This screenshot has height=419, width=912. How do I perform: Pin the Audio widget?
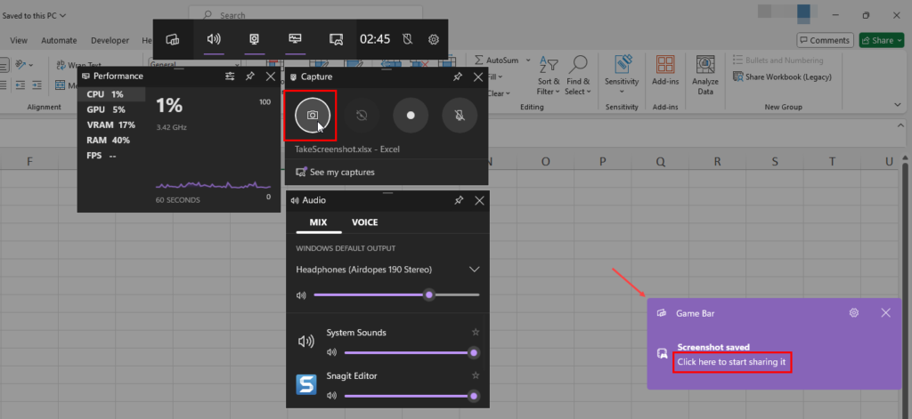459,200
